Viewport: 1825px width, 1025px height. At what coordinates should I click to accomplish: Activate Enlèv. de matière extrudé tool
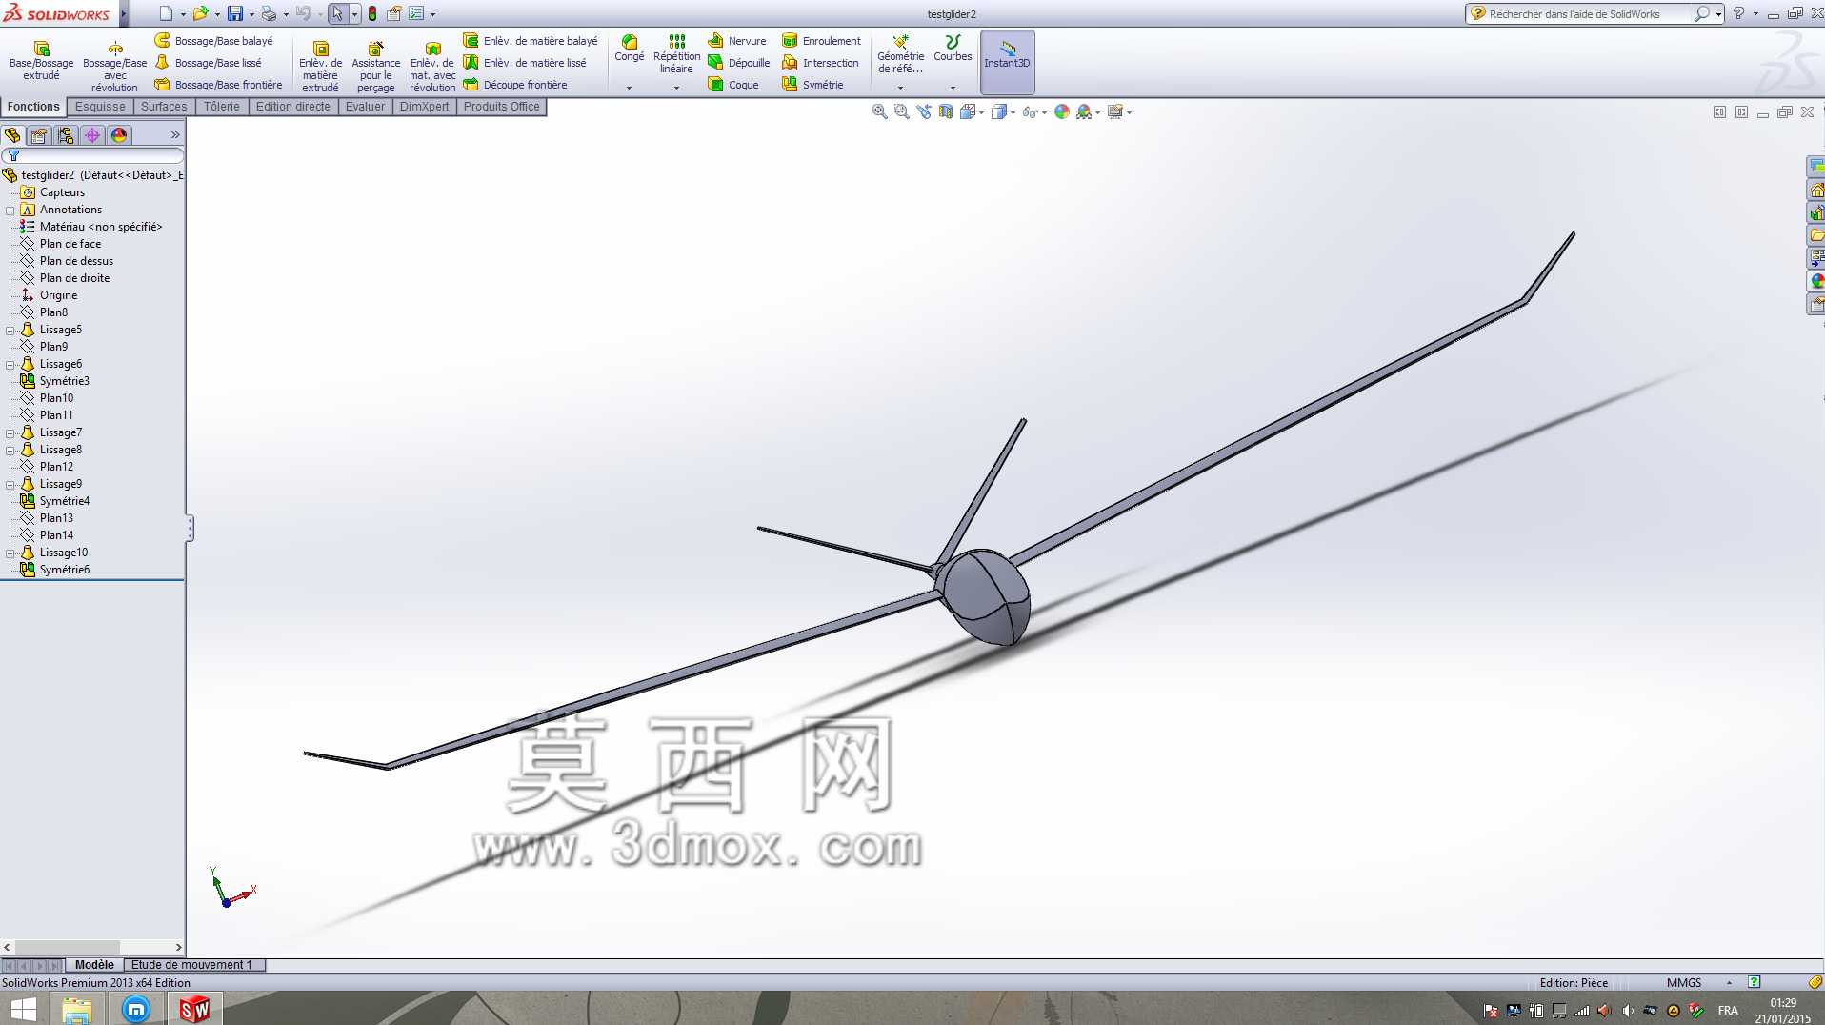pos(320,67)
